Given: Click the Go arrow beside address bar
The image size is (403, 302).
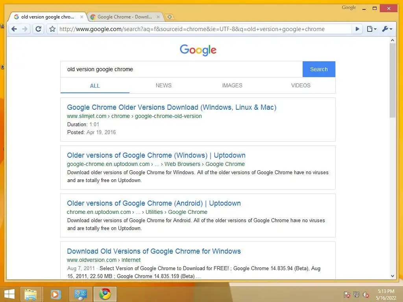Looking at the screenshot, I should pos(357,29).
